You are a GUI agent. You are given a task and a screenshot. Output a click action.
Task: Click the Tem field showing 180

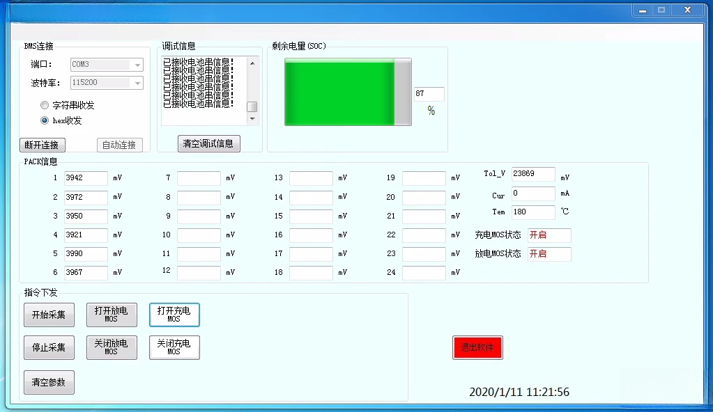click(533, 212)
